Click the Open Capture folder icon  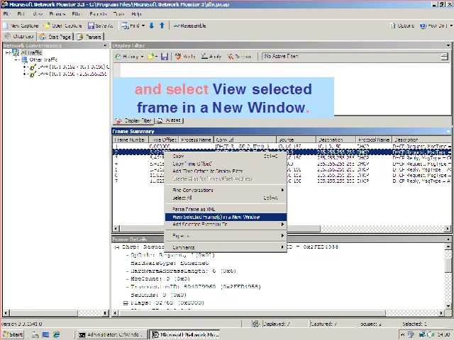tap(47, 25)
